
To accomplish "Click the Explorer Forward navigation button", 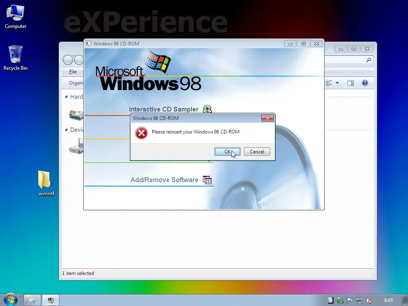I will coord(79,60).
